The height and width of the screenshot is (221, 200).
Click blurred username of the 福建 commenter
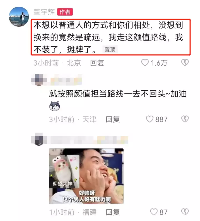(x=89, y=140)
